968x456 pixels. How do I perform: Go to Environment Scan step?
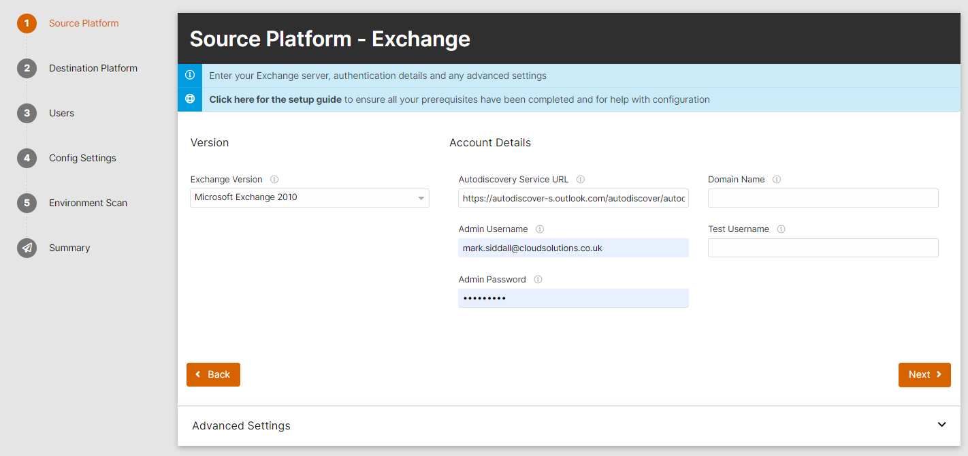(88, 203)
